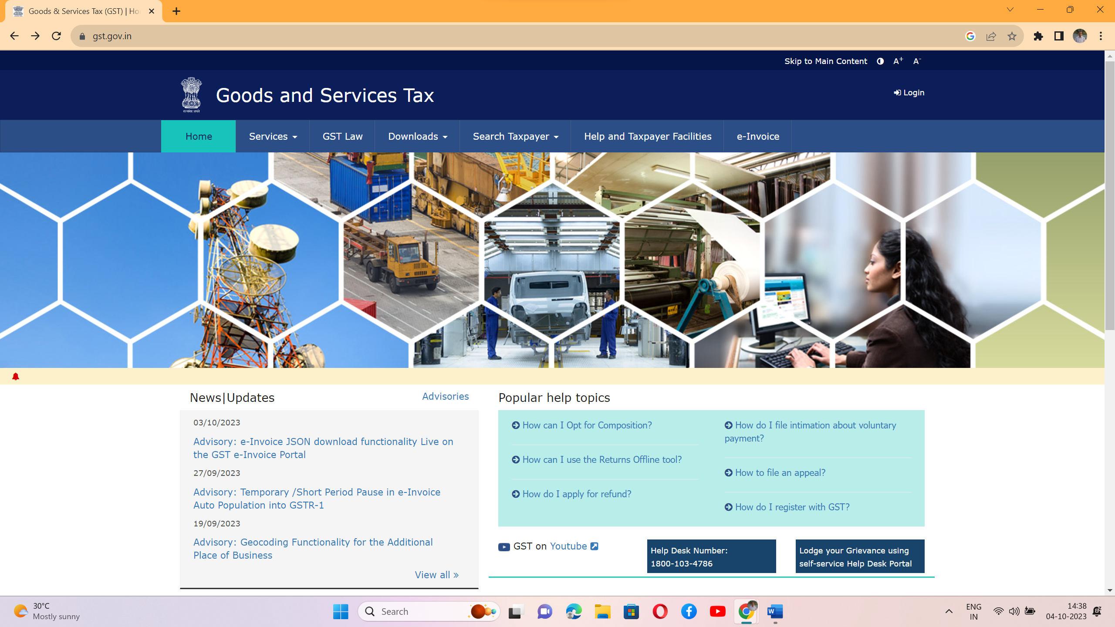Open the external link arrow next to Youtube
1115x627 pixels.
pos(594,546)
